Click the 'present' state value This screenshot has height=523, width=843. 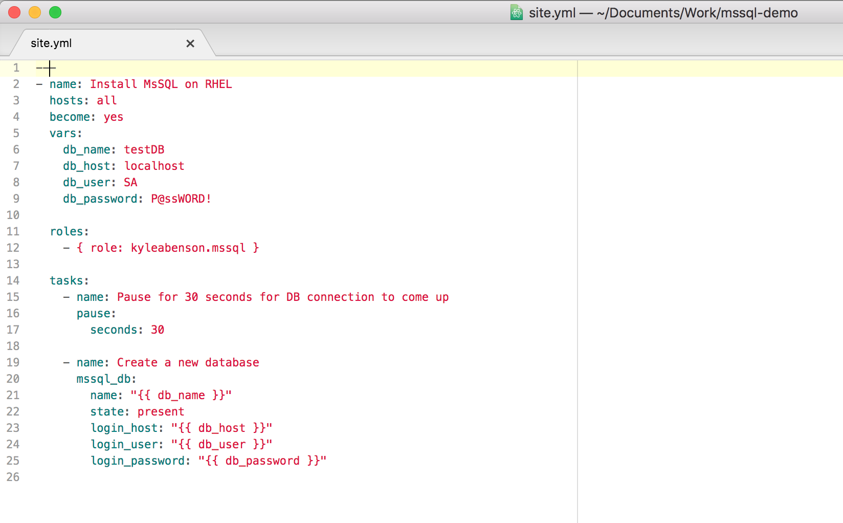(161, 412)
